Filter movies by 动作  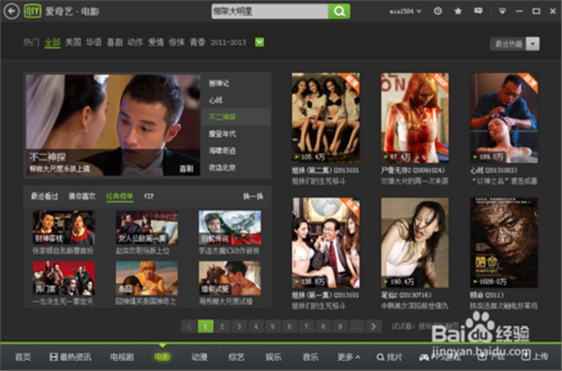(135, 42)
